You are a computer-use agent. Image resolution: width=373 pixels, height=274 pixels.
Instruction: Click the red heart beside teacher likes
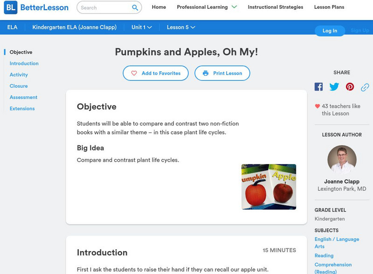pos(318,106)
